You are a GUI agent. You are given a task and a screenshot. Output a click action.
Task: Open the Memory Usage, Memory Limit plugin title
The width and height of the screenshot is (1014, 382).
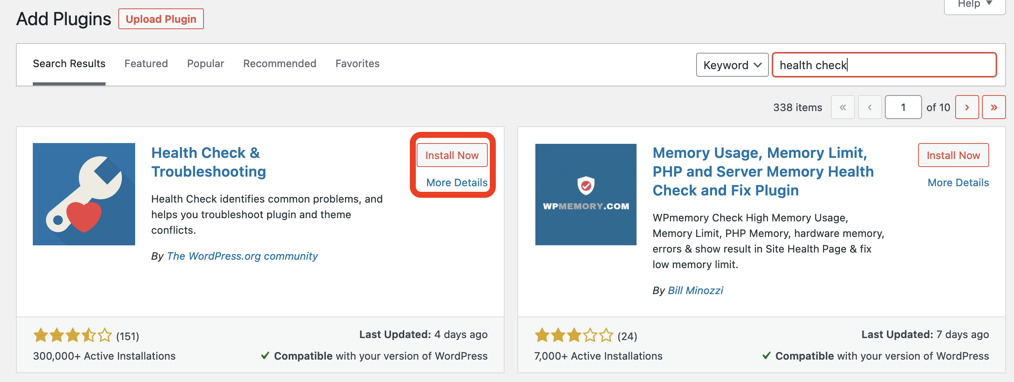click(x=763, y=171)
